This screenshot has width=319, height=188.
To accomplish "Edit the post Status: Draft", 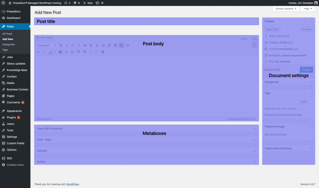I will pyautogui.click(x=287, y=36).
